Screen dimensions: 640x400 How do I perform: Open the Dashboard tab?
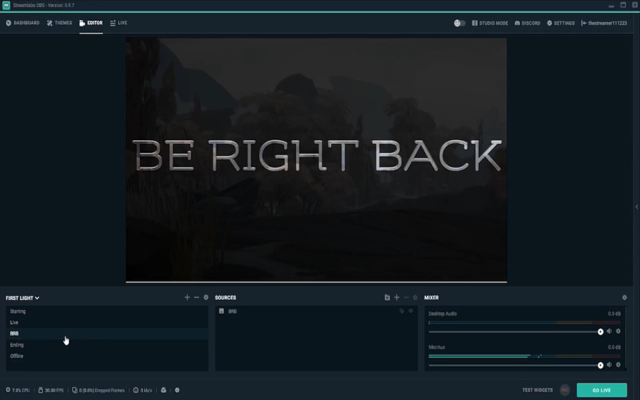coord(23,23)
